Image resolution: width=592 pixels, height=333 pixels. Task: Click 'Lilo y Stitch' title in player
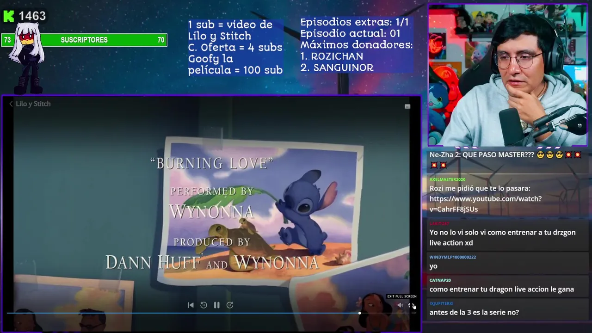coord(33,104)
